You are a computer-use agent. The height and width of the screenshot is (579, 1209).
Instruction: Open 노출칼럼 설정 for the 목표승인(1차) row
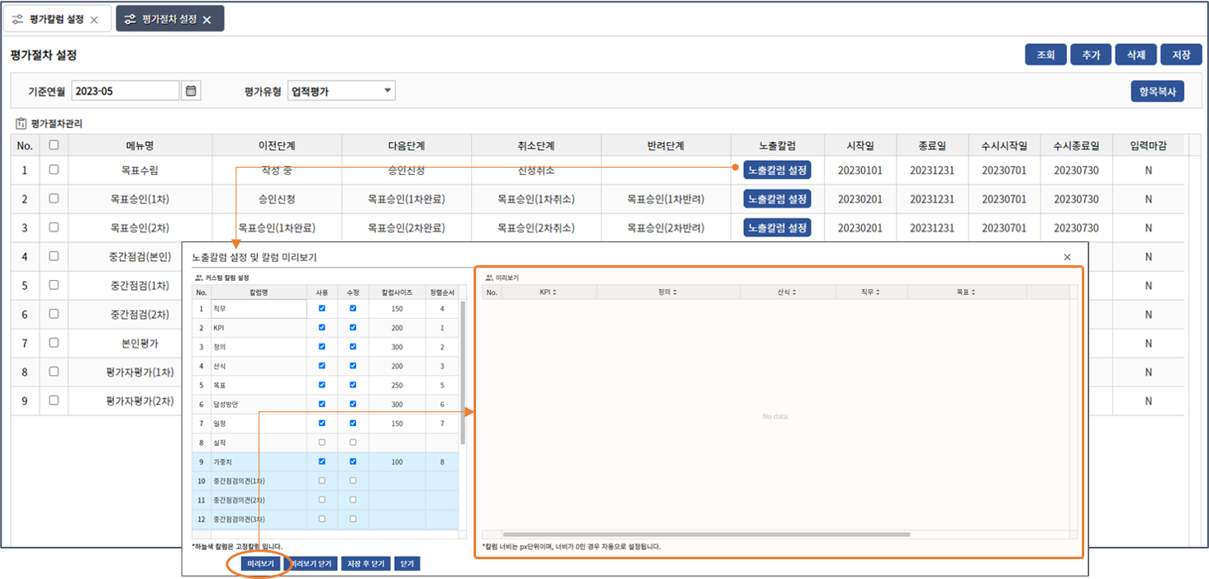[x=777, y=199]
